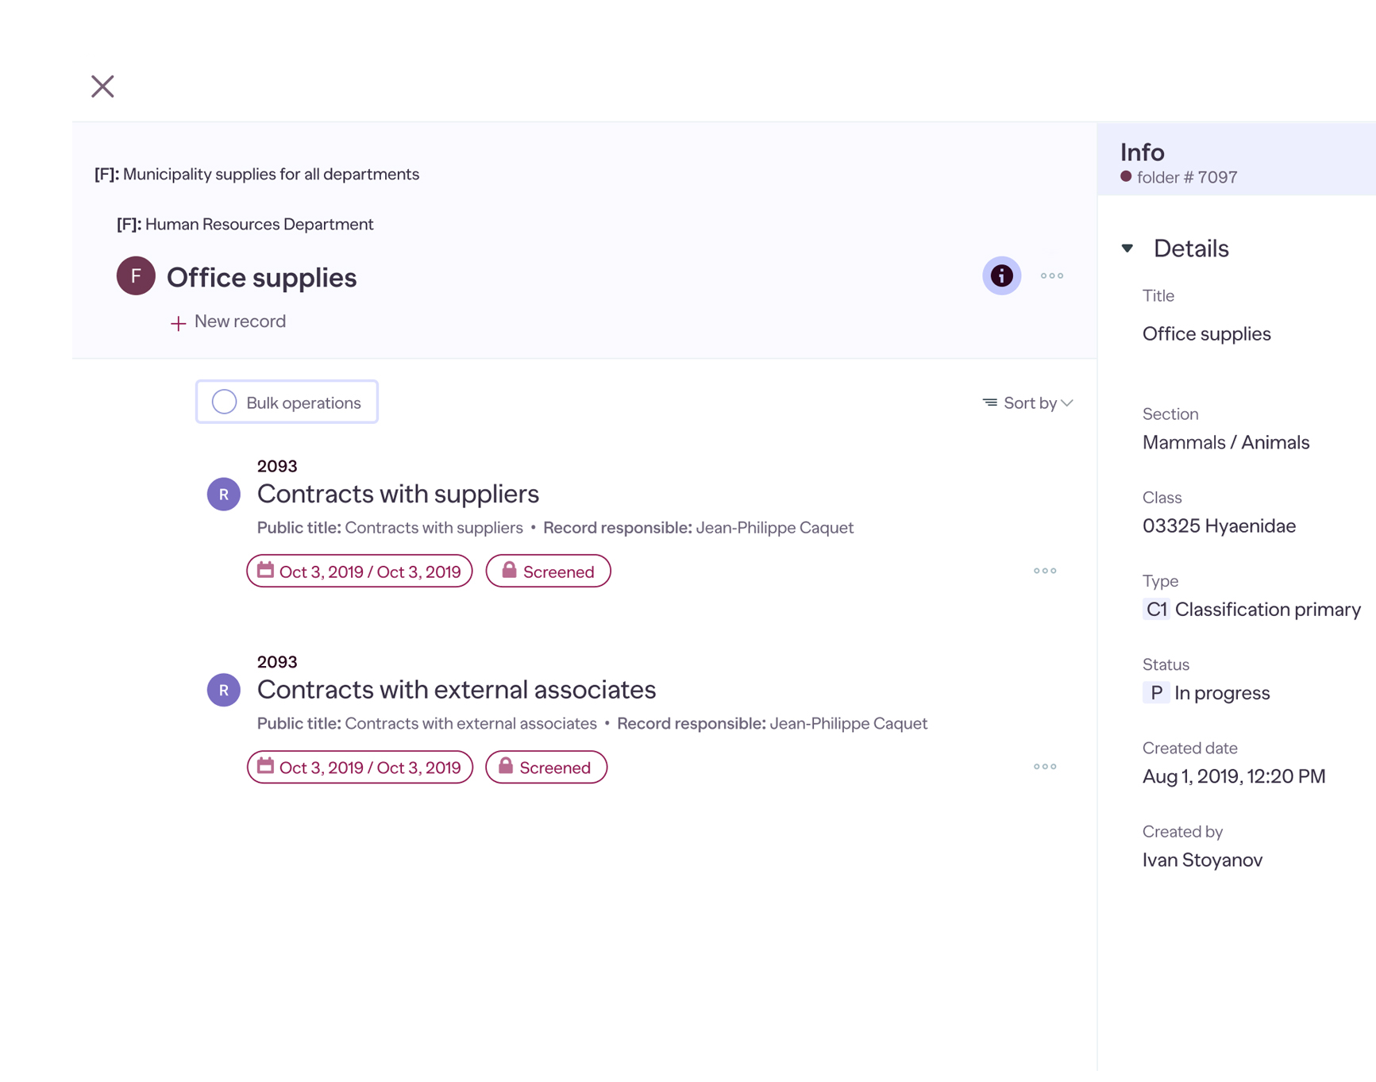Open options menu for Contracts with external associates

click(1044, 766)
